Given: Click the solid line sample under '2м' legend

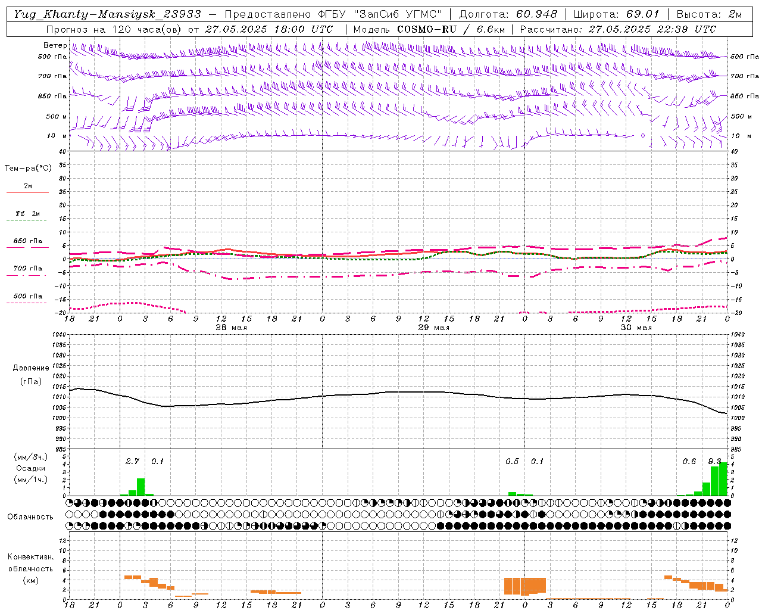Looking at the screenshot, I should tap(27, 192).
